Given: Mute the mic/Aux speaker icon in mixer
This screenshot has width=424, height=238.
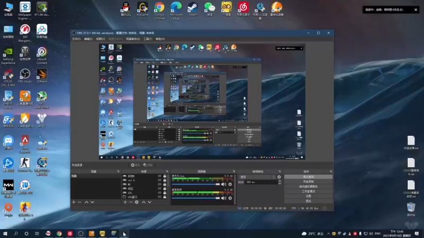Looking at the screenshot, I should point(223,184).
